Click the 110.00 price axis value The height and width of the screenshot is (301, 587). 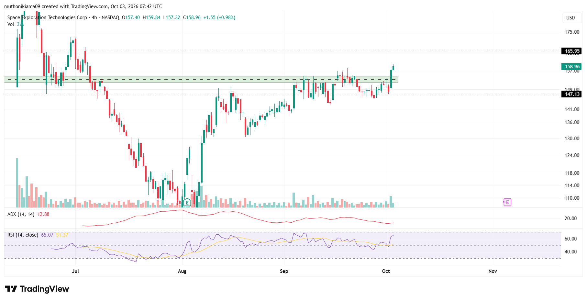572,198
